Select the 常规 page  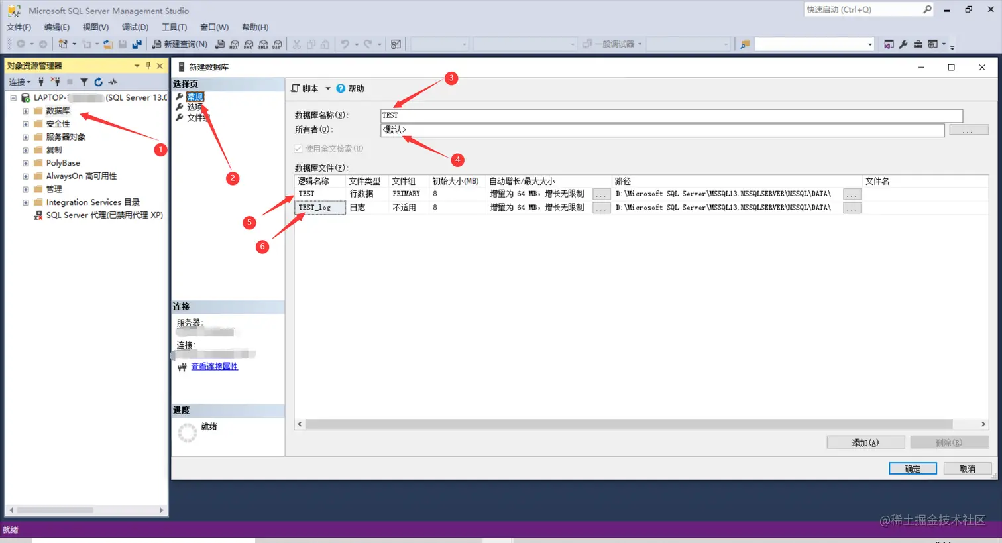195,97
